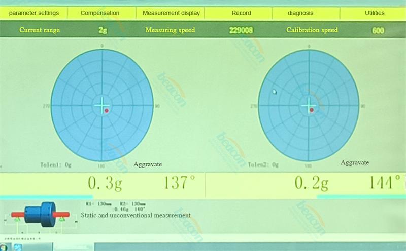The width and height of the screenshot is (406, 251).
Task: Click the measuring speed value 229008
Action: pos(241,30)
